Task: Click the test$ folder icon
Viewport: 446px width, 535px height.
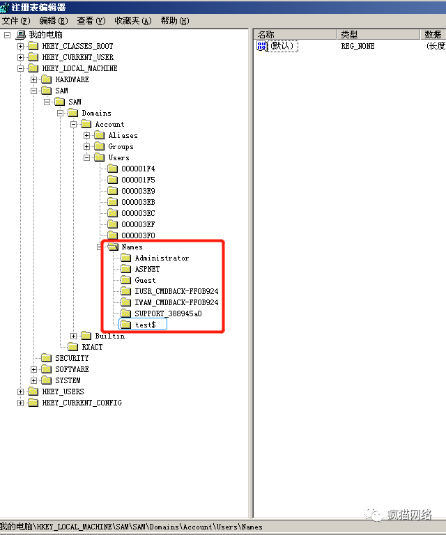Action: click(x=126, y=325)
